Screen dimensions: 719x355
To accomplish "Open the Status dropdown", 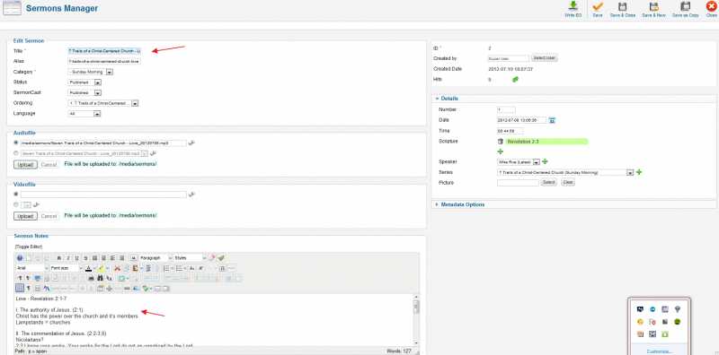I will [97, 82].
